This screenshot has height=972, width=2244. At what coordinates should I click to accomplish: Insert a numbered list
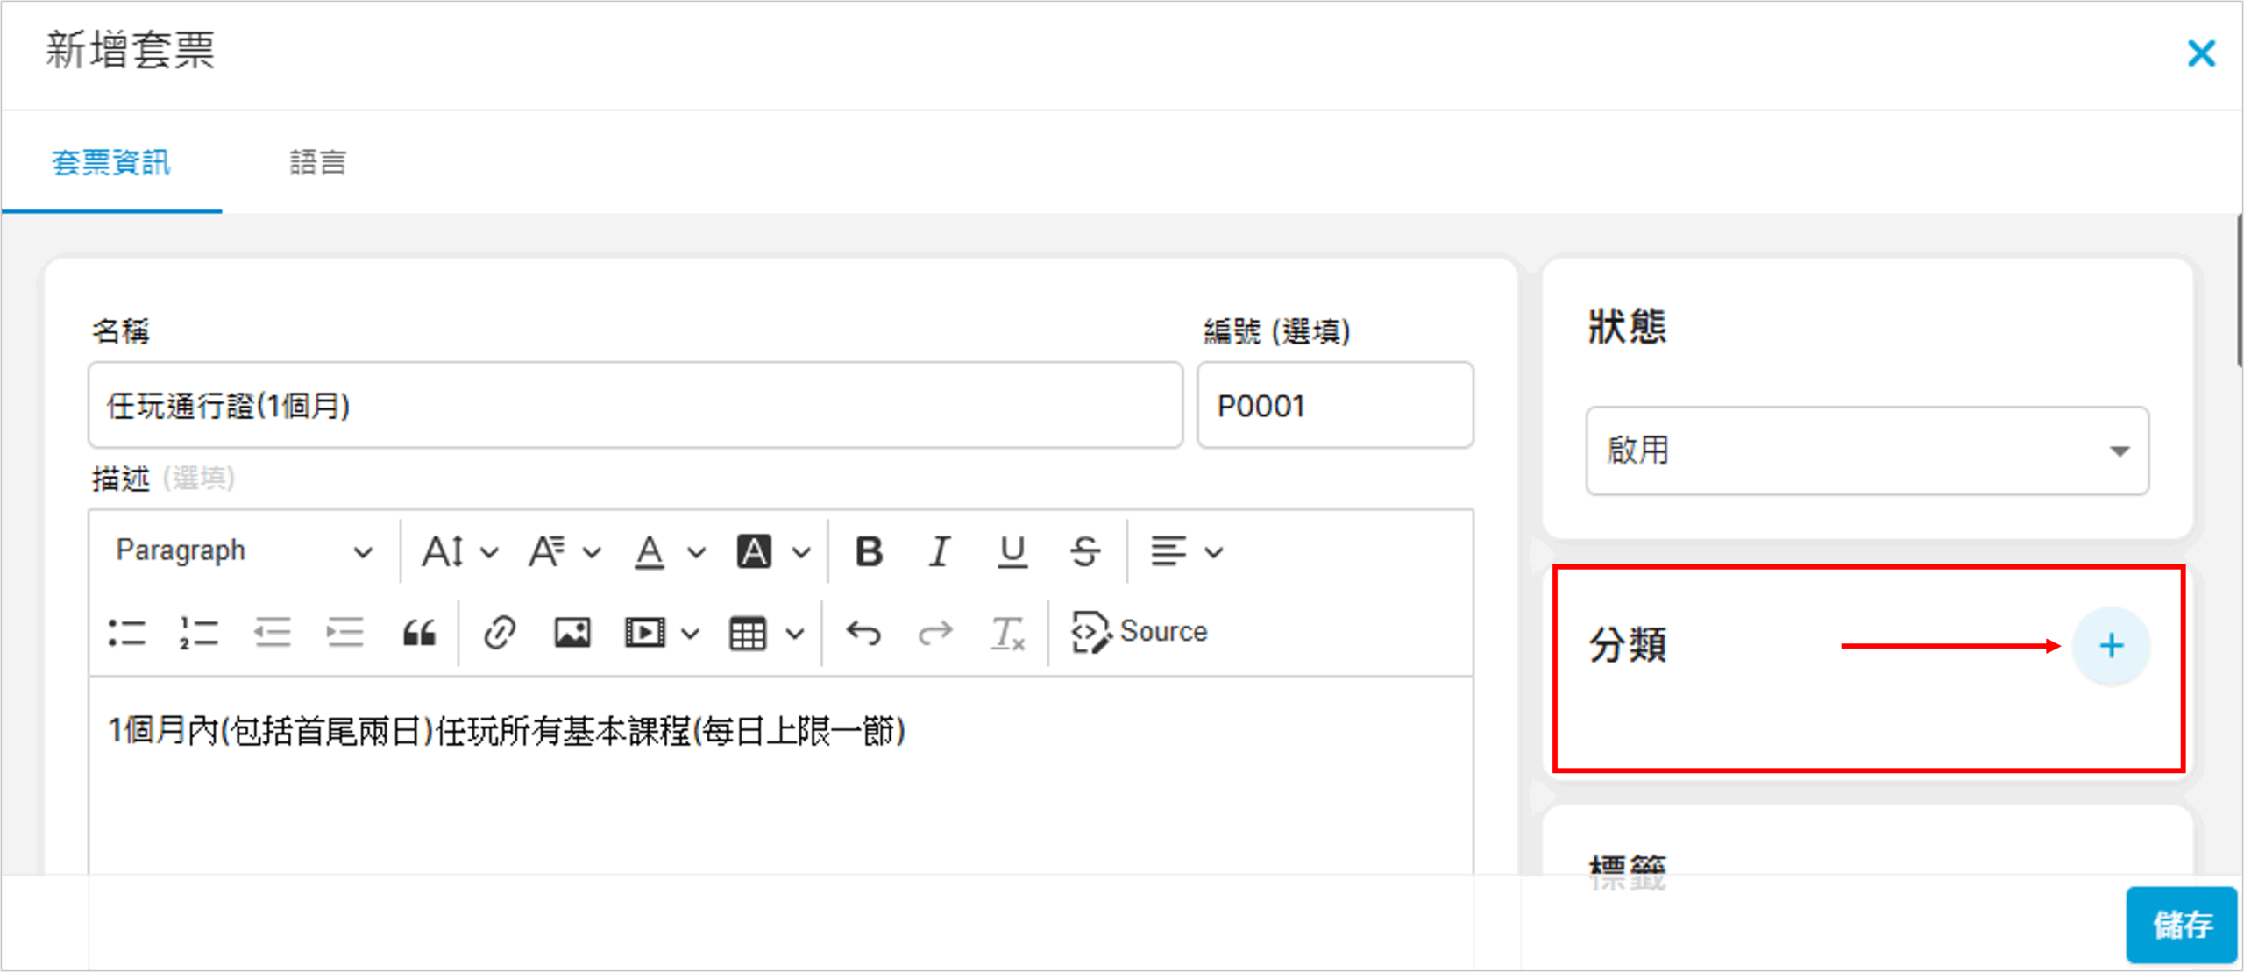199,632
